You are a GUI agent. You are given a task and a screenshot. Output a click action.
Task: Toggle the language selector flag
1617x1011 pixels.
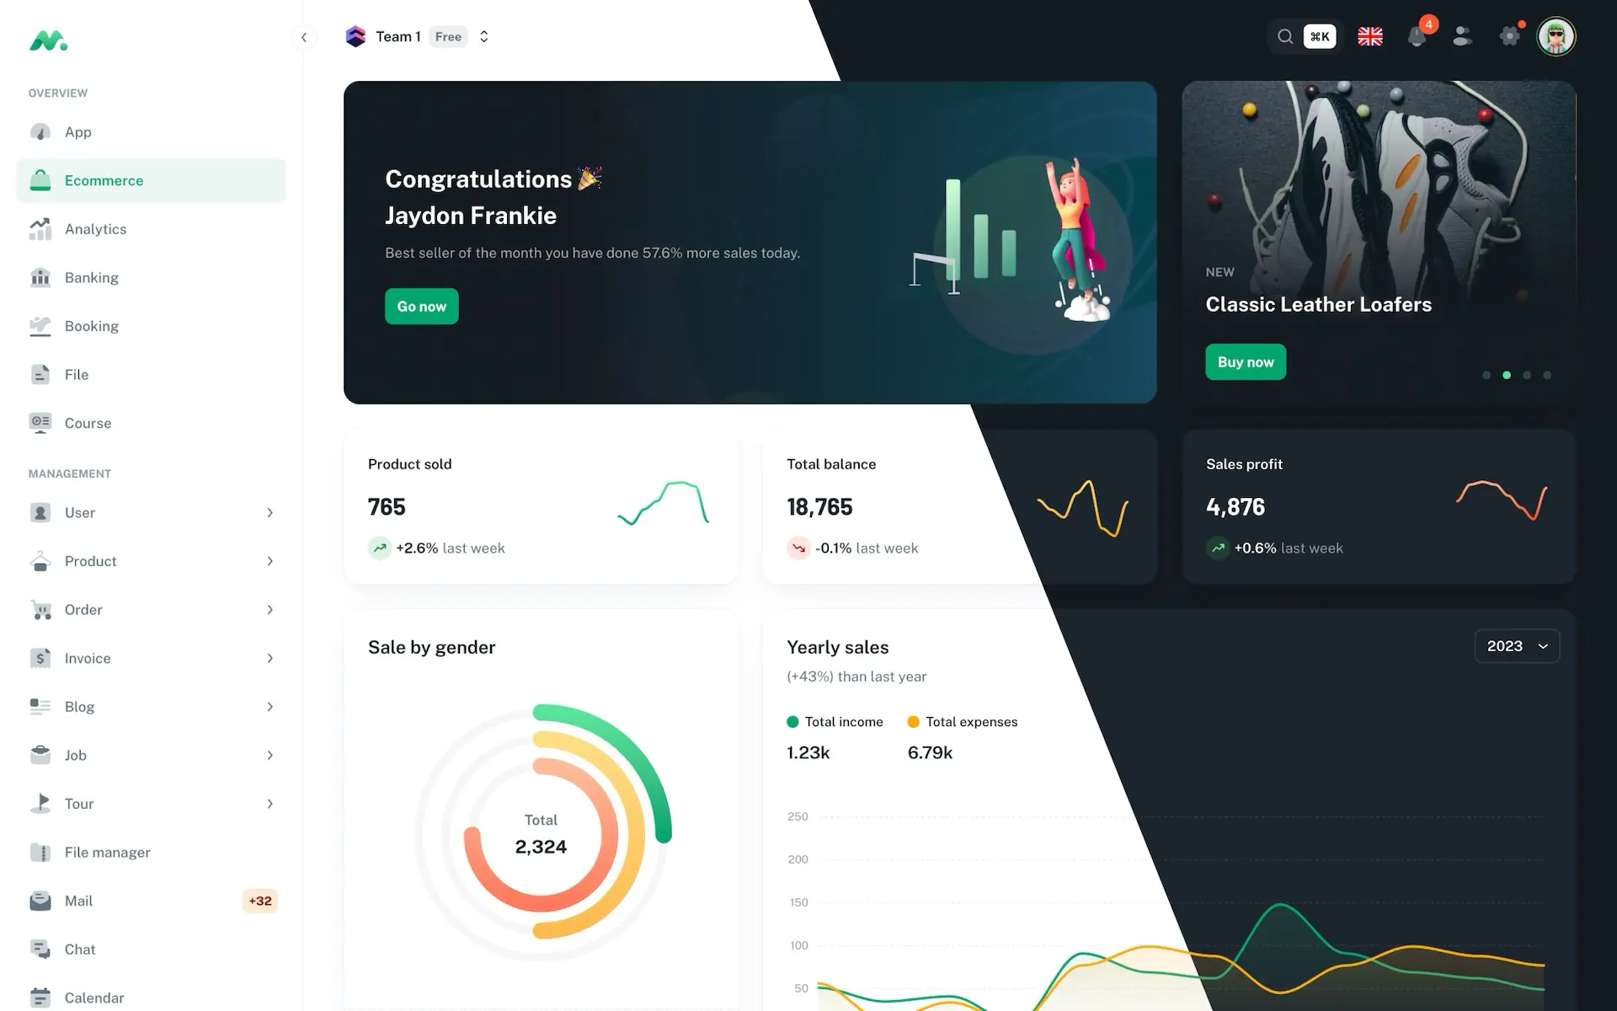pyautogui.click(x=1369, y=37)
